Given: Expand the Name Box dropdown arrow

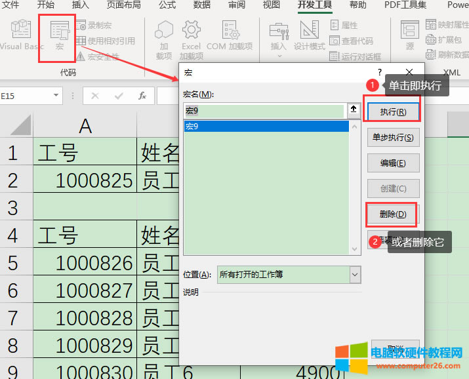Looking at the screenshot, I should click(x=56, y=96).
